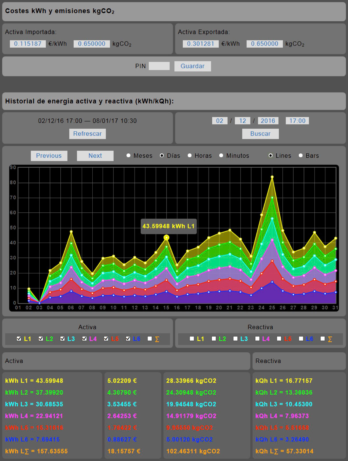Enable the Reactiva L6 checkbox
The width and height of the screenshot is (348, 461).
pyautogui.click(x=301, y=339)
